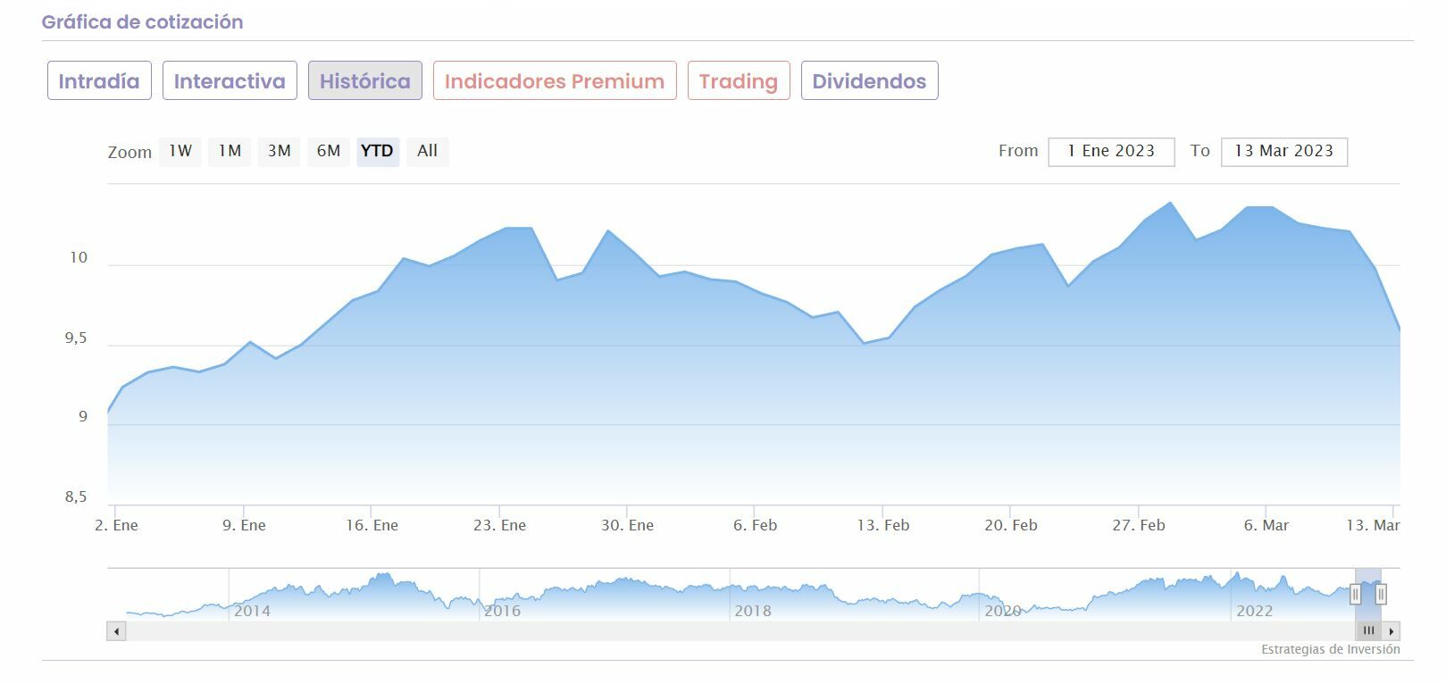Choose the 6M zoom range
The width and height of the screenshot is (1446, 684).
(x=329, y=151)
